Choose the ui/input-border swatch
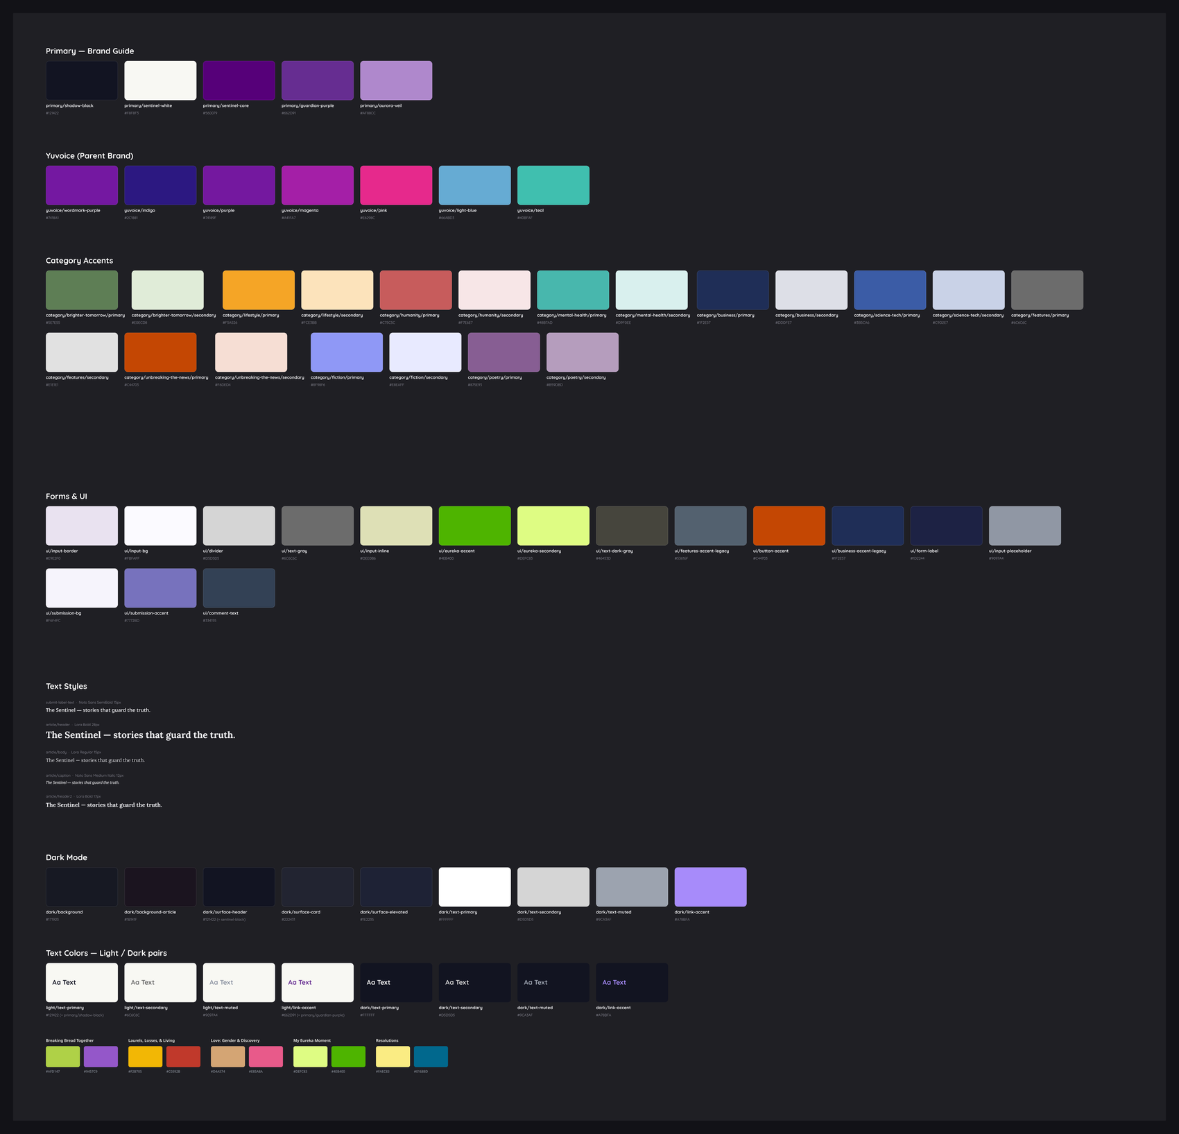 tap(82, 526)
